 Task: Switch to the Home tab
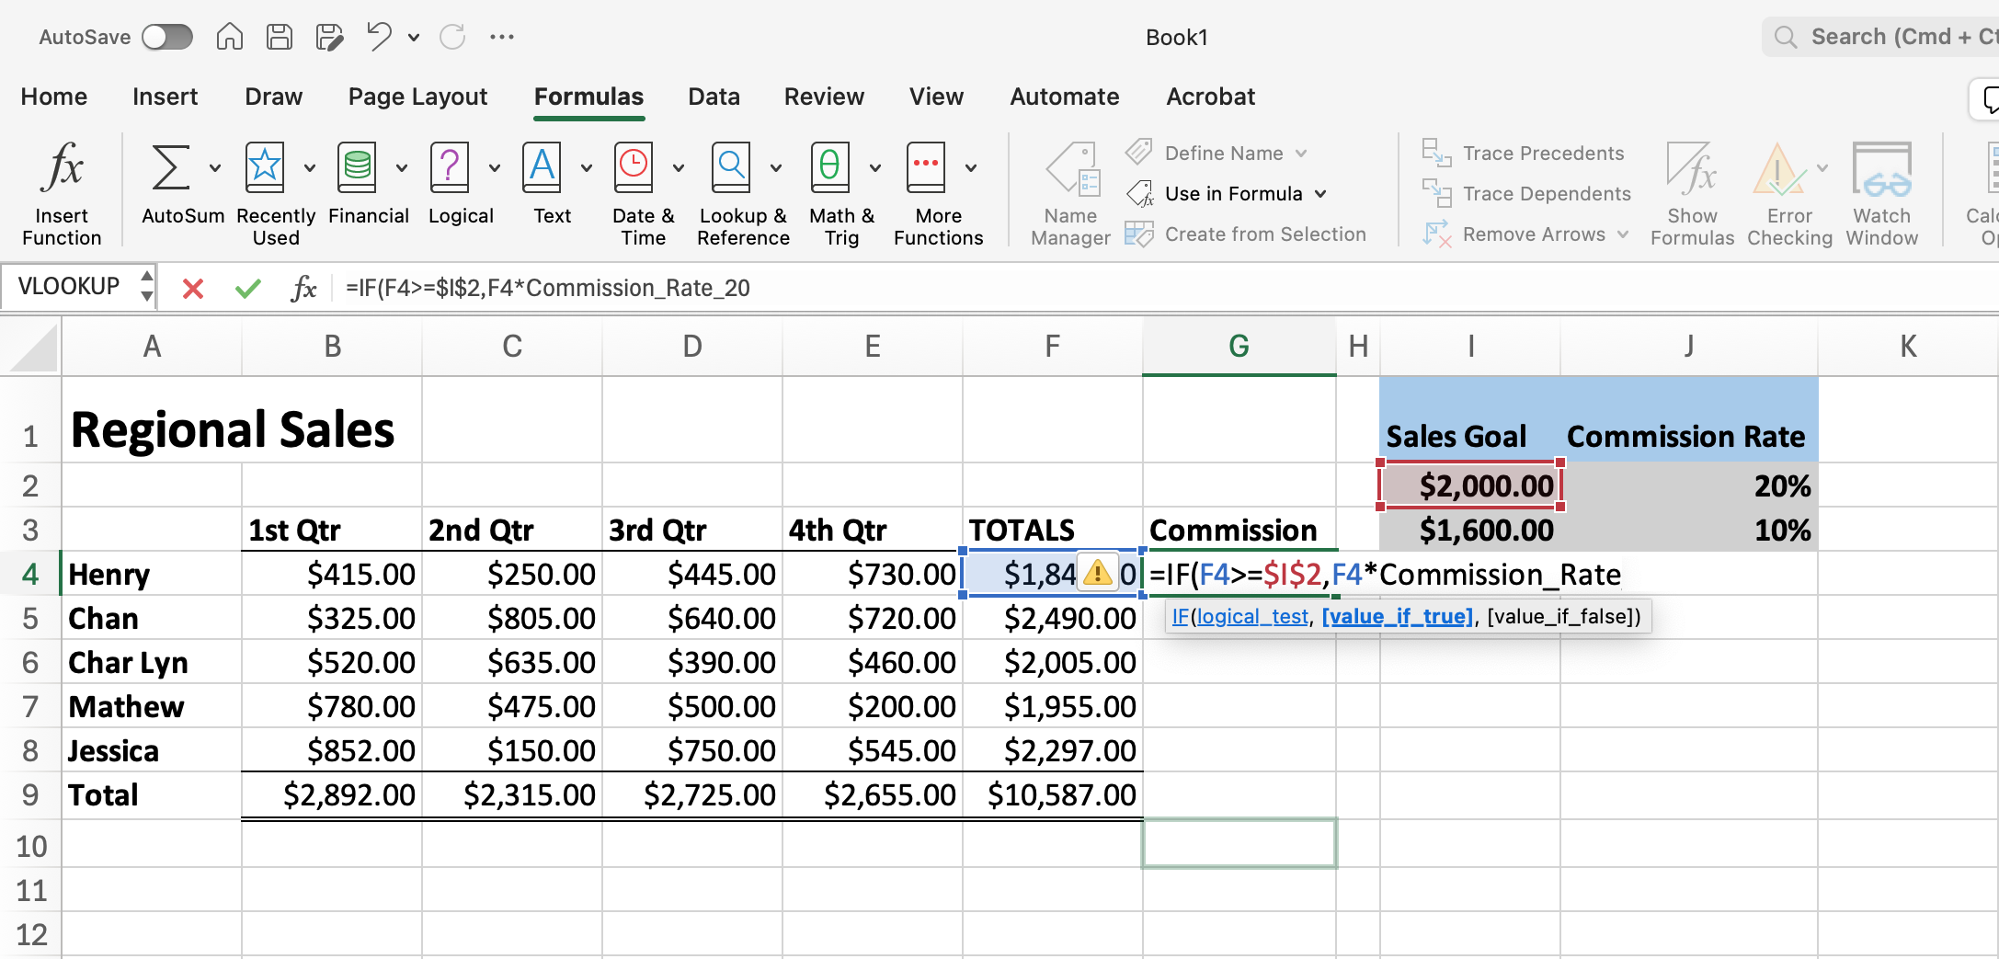(x=54, y=97)
